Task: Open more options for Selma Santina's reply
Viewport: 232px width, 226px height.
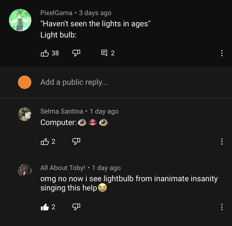Action: (x=222, y=142)
